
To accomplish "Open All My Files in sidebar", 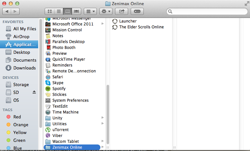I will [x=19, y=29].
